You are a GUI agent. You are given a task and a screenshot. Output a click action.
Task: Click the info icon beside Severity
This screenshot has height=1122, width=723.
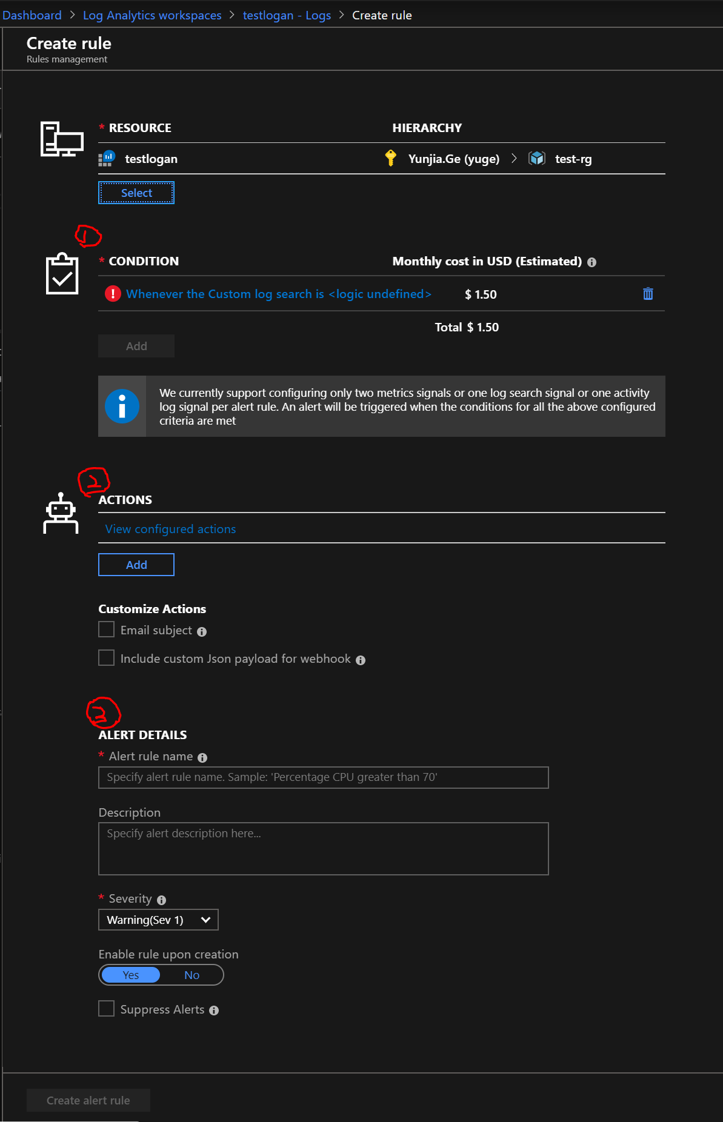click(161, 900)
